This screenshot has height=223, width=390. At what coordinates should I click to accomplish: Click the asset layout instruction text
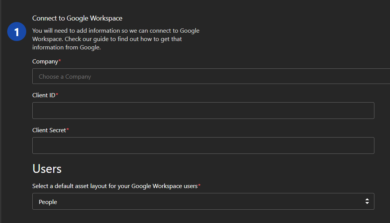(113, 186)
